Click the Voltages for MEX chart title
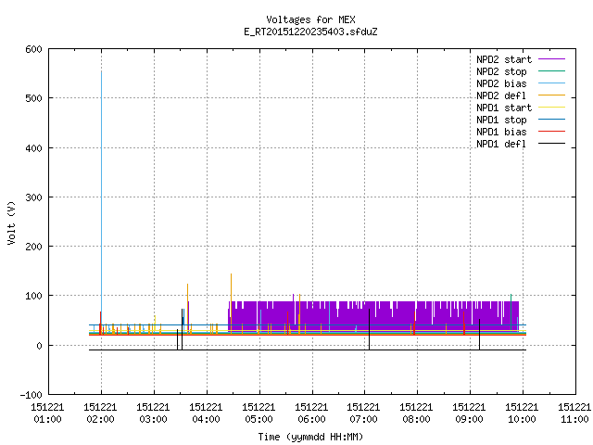 coord(310,19)
